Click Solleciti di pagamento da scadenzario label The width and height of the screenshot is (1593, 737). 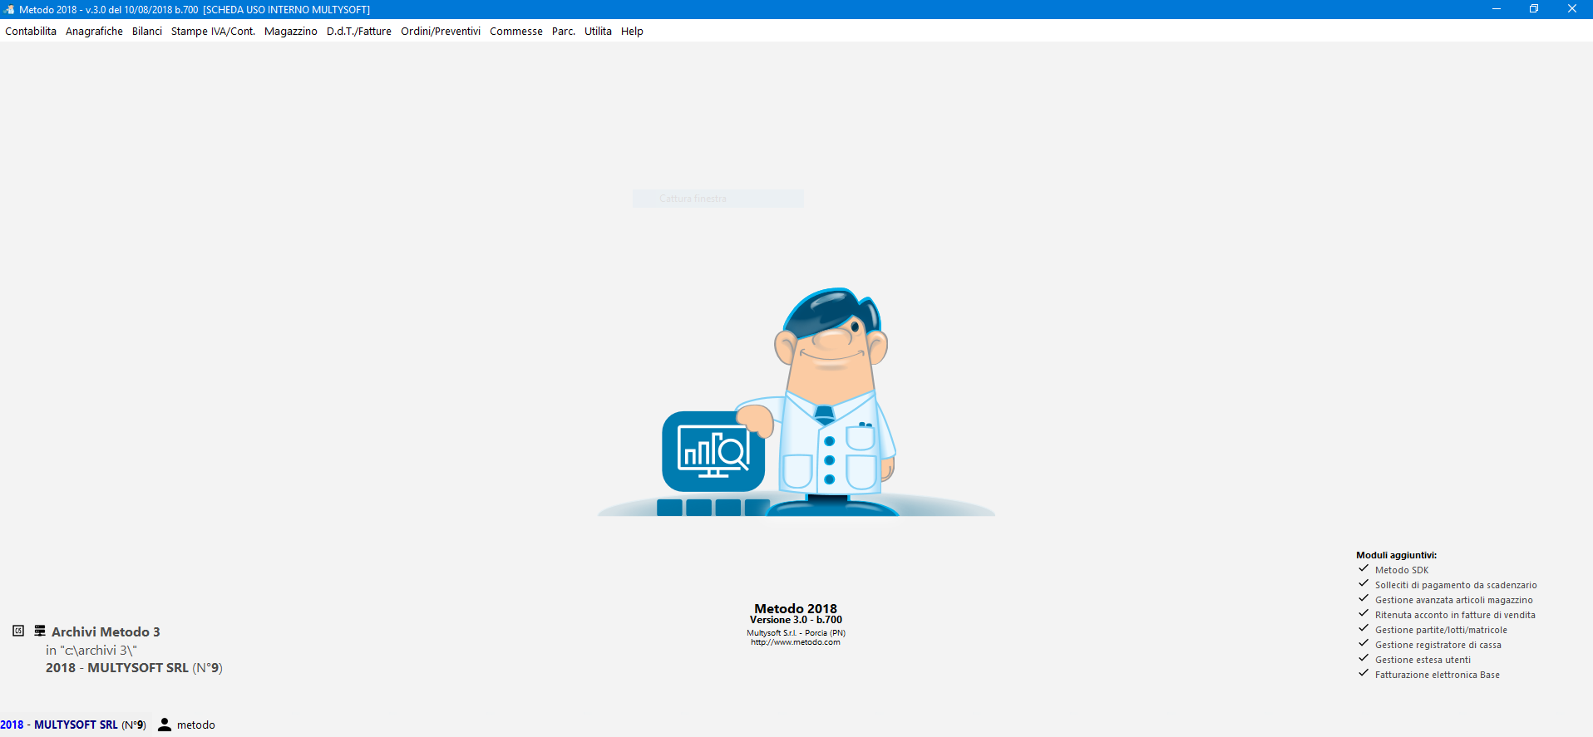1456,585
